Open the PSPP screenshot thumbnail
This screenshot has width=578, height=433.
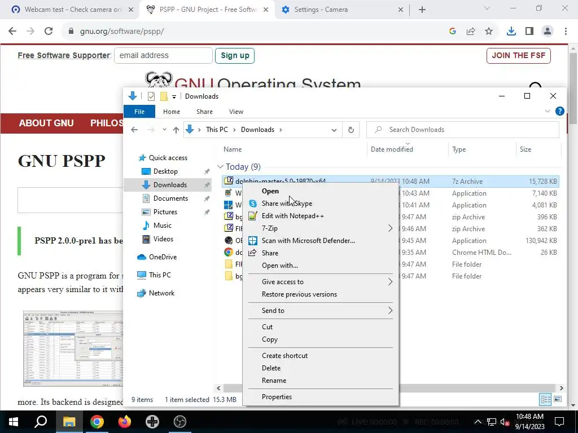point(73,348)
